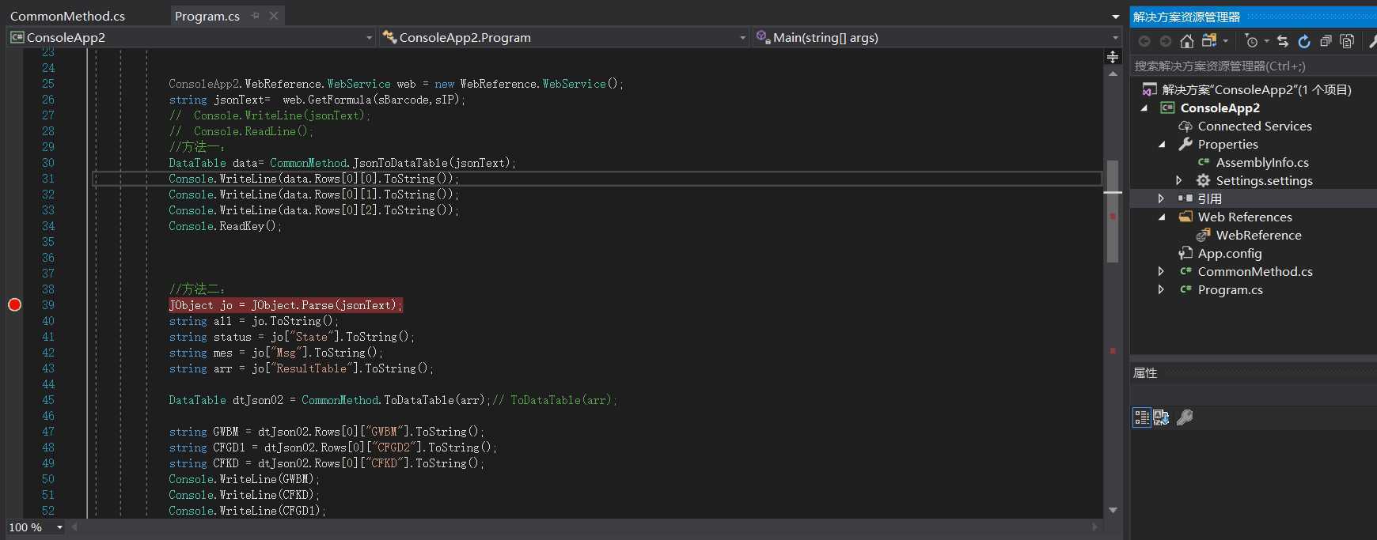Screen dimensions: 1377x540
Task: Select the 引用 item in Solution Explorer
Action: pos(1210,199)
